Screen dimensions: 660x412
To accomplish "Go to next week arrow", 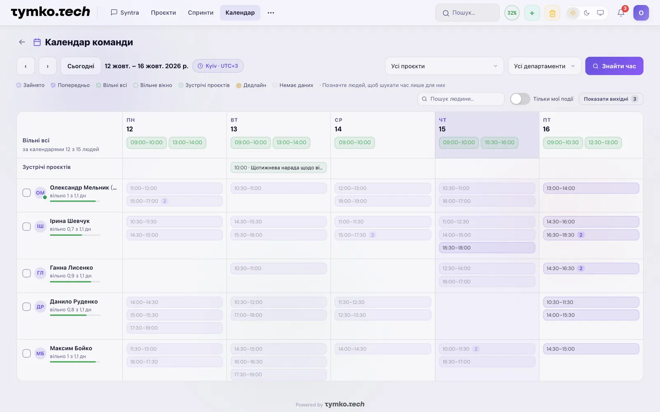I will click(47, 66).
